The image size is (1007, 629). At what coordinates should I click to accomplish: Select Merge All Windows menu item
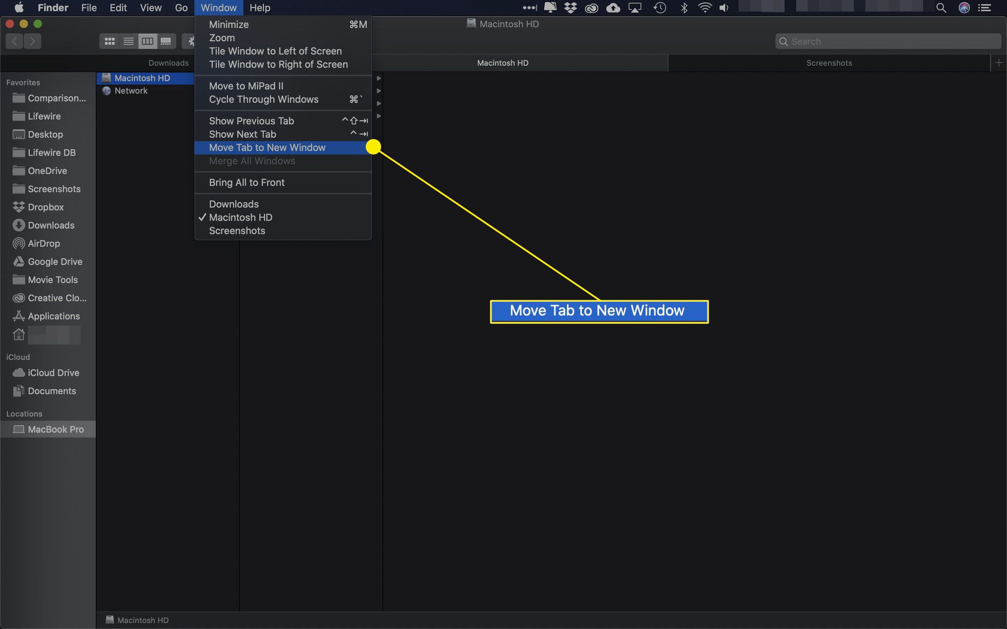tap(252, 160)
